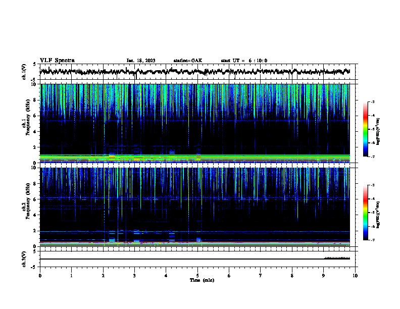The height and width of the screenshot is (309, 400).
Task: Click the upper color scale bar beside ch.1
Action: click(x=365, y=129)
